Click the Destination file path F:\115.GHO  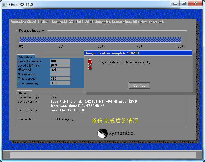coord(67,110)
